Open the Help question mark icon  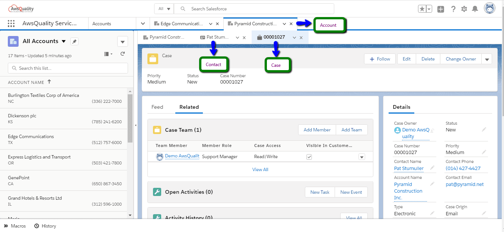click(453, 9)
